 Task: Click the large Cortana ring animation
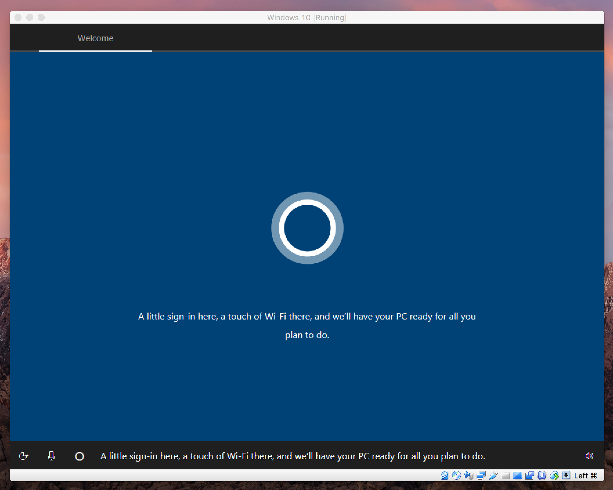307,228
